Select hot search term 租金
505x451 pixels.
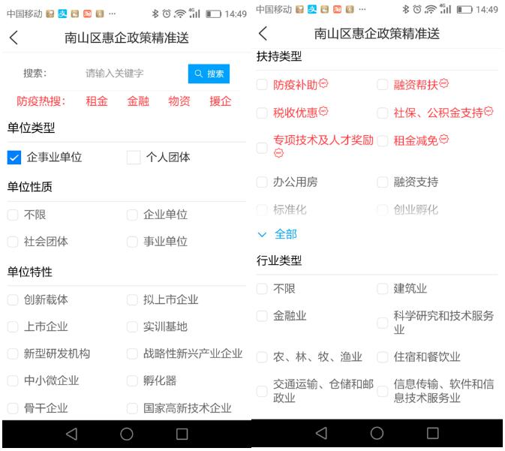click(x=97, y=101)
